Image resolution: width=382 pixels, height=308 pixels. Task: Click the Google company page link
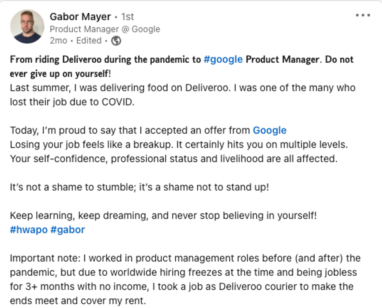point(269,130)
